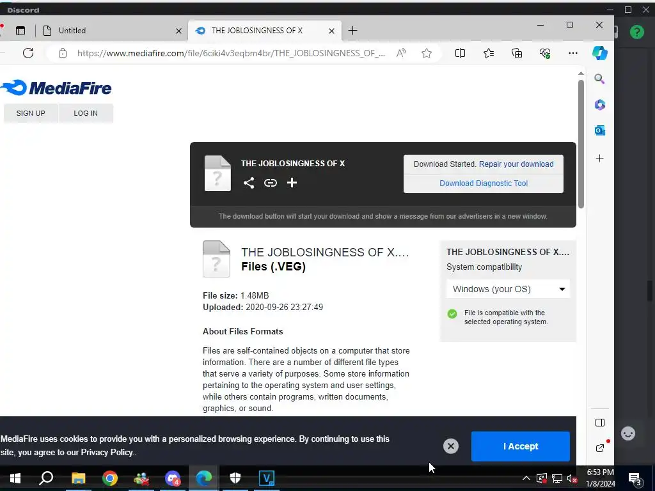Add file to MediaFire account plus icon

[292, 182]
